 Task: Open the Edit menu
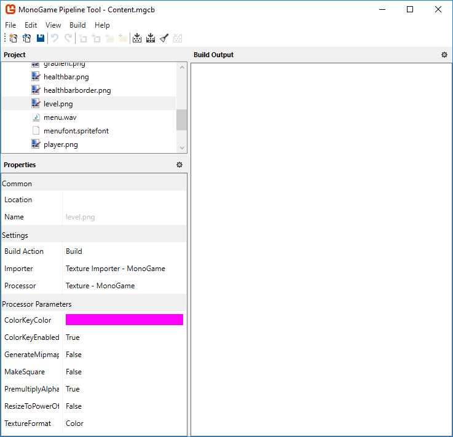(x=31, y=25)
